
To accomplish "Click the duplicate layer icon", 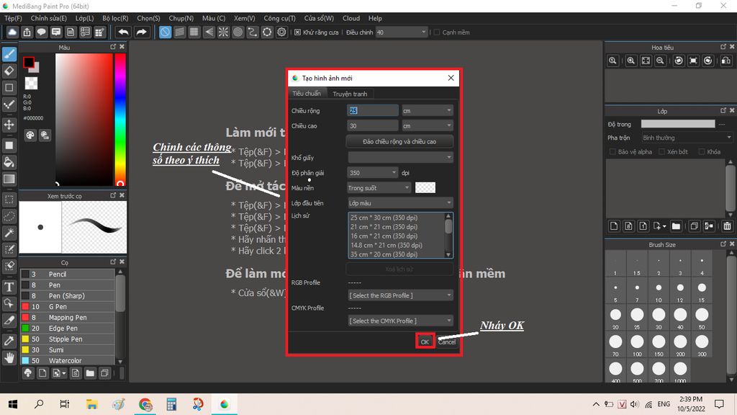I will [694, 226].
